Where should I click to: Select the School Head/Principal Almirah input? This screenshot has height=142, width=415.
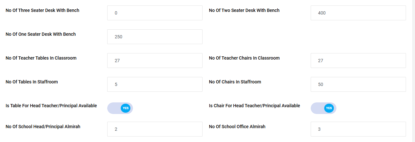[x=155, y=129]
